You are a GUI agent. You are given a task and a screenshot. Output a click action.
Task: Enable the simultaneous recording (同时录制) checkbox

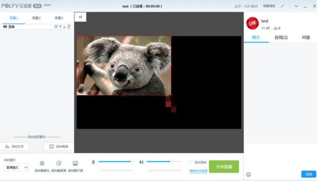pyautogui.click(x=191, y=162)
